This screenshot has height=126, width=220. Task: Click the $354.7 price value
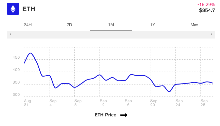pos(207,10)
